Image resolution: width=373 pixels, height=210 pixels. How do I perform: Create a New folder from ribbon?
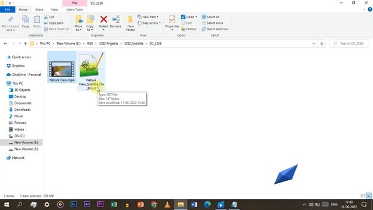pos(131,23)
